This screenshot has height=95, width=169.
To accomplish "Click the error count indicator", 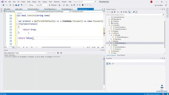I will 14,47.
